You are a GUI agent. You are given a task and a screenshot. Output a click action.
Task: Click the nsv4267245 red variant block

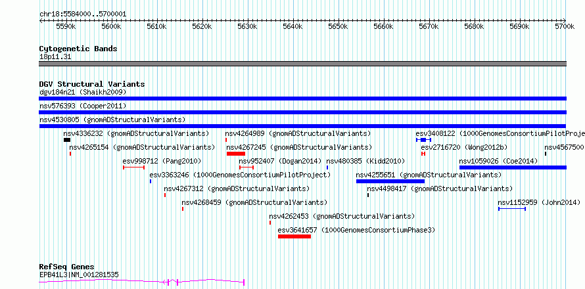tap(236, 154)
